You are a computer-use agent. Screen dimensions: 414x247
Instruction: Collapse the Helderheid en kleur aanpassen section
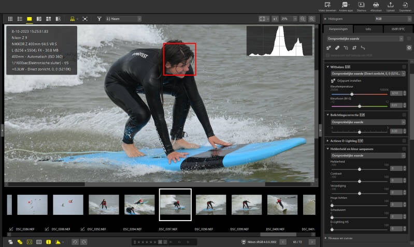(327, 149)
